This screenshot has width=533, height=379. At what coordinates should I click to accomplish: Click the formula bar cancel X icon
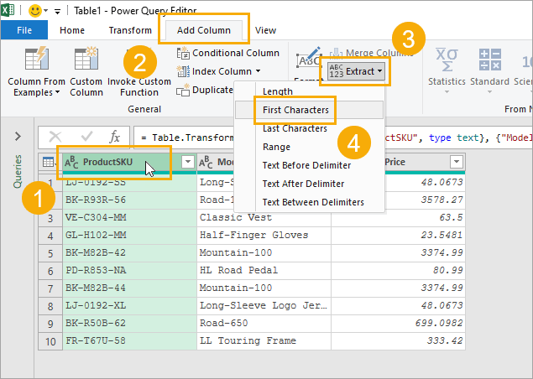(x=55, y=138)
